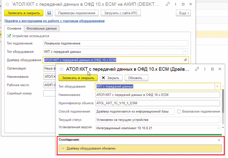The width and height of the screenshot is (228, 158).
Task: Dismiss the Сообщения panel with the X
Action: [x=219, y=140]
